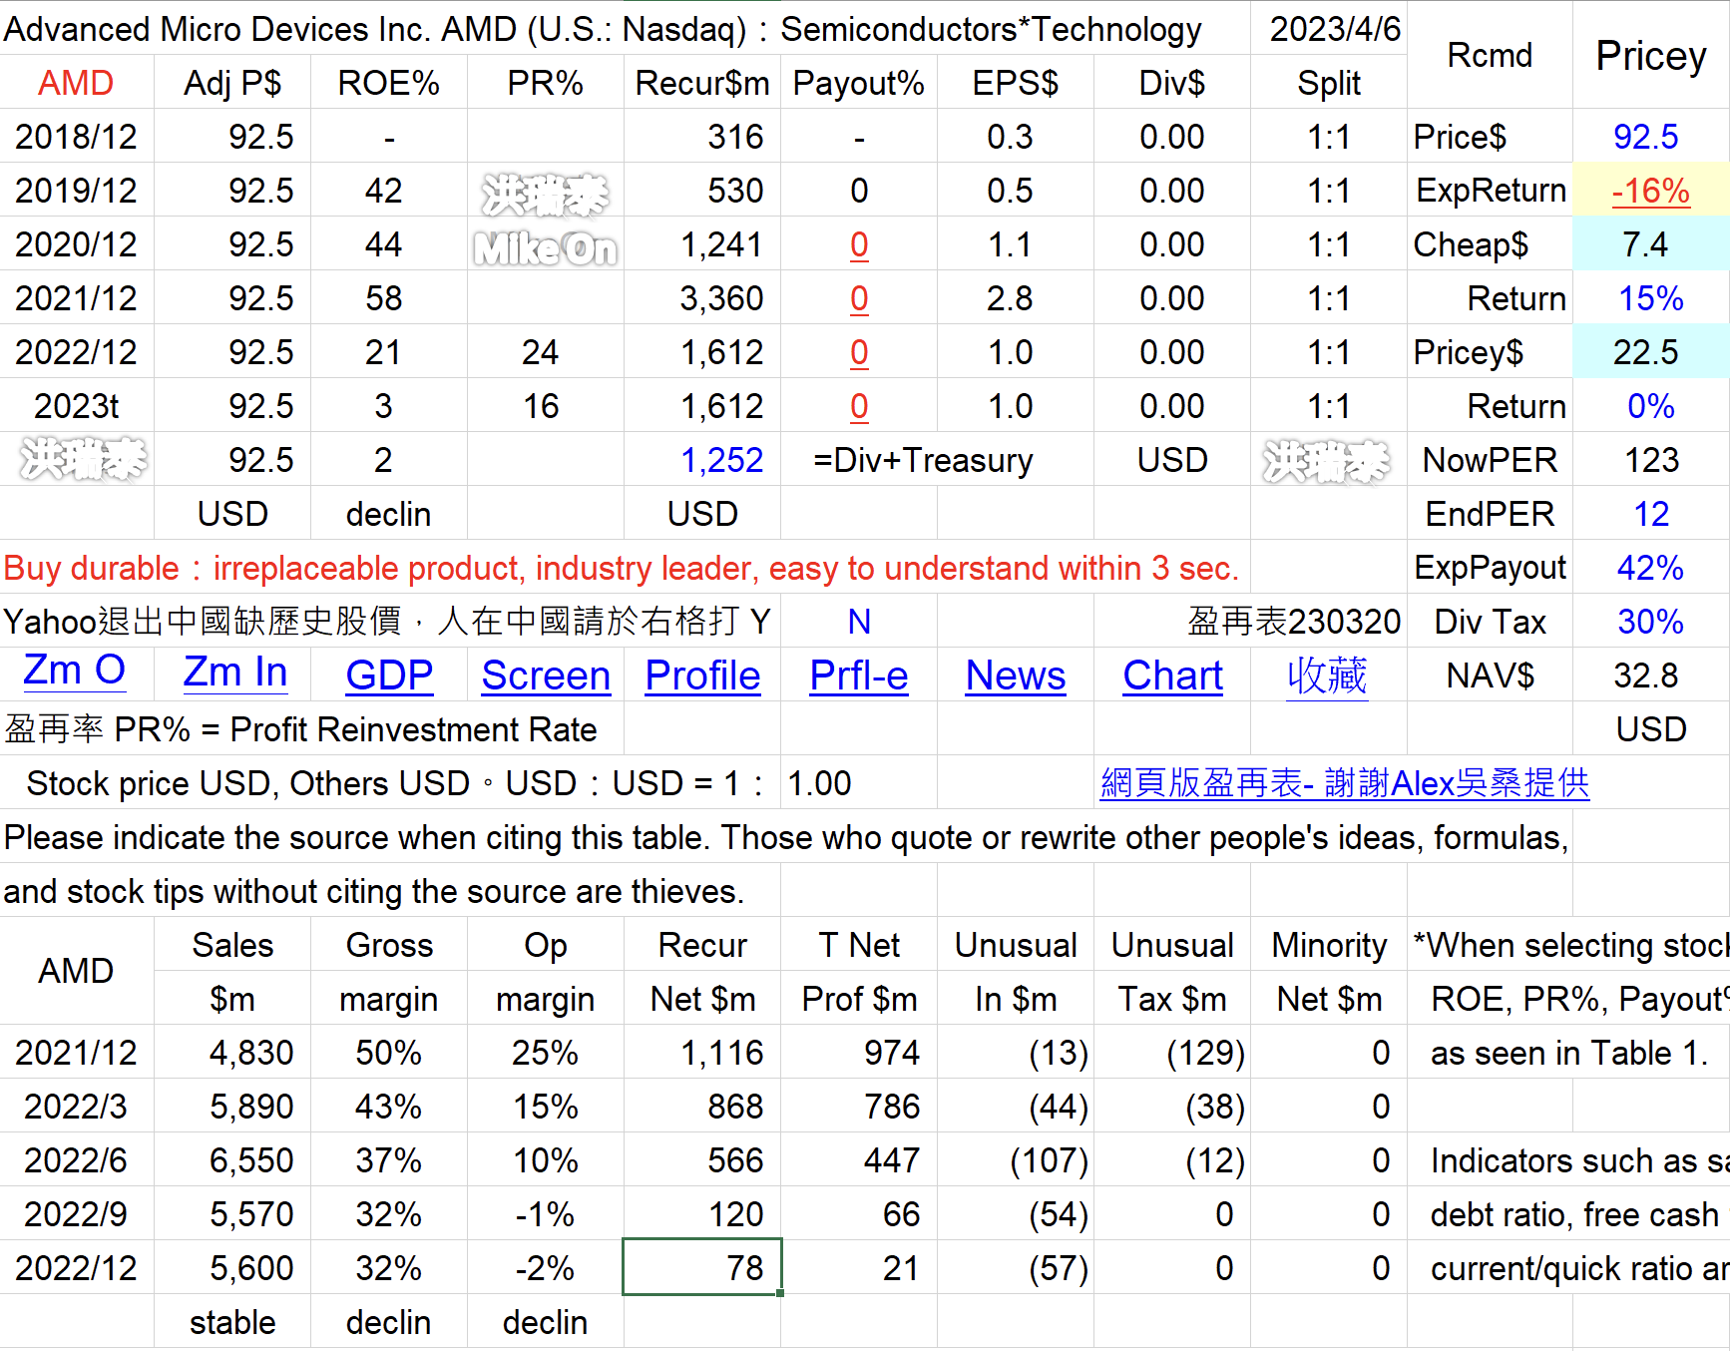Image resolution: width=1730 pixels, height=1351 pixels.
Task: Select the 2023t row label
Action: click(x=76, y=406)
